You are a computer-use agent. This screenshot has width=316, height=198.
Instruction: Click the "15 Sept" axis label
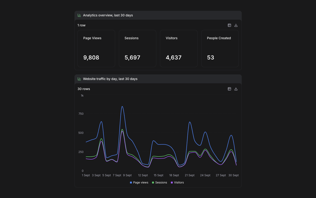coord(159,175)
